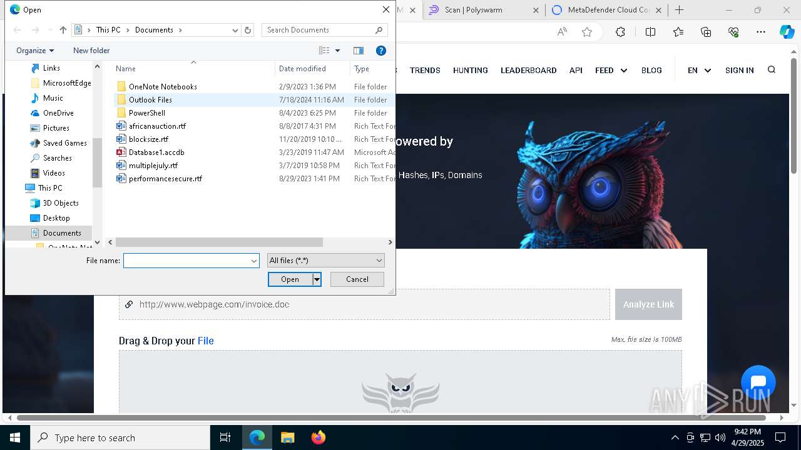Image resolution: width=801 pixels, height=450 pixels.
Task: Select the OneDrive cloud icon
Action: 36,113
